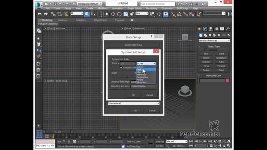Click Cancel in Units Setup dialog
267x150 pixels.
[x=152, y=110]
